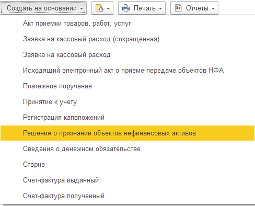Select highlighted 'Решение о признании объектов нефинансовых активов'
This screenshot has width=255, height=206.
(x=128, y=133)
